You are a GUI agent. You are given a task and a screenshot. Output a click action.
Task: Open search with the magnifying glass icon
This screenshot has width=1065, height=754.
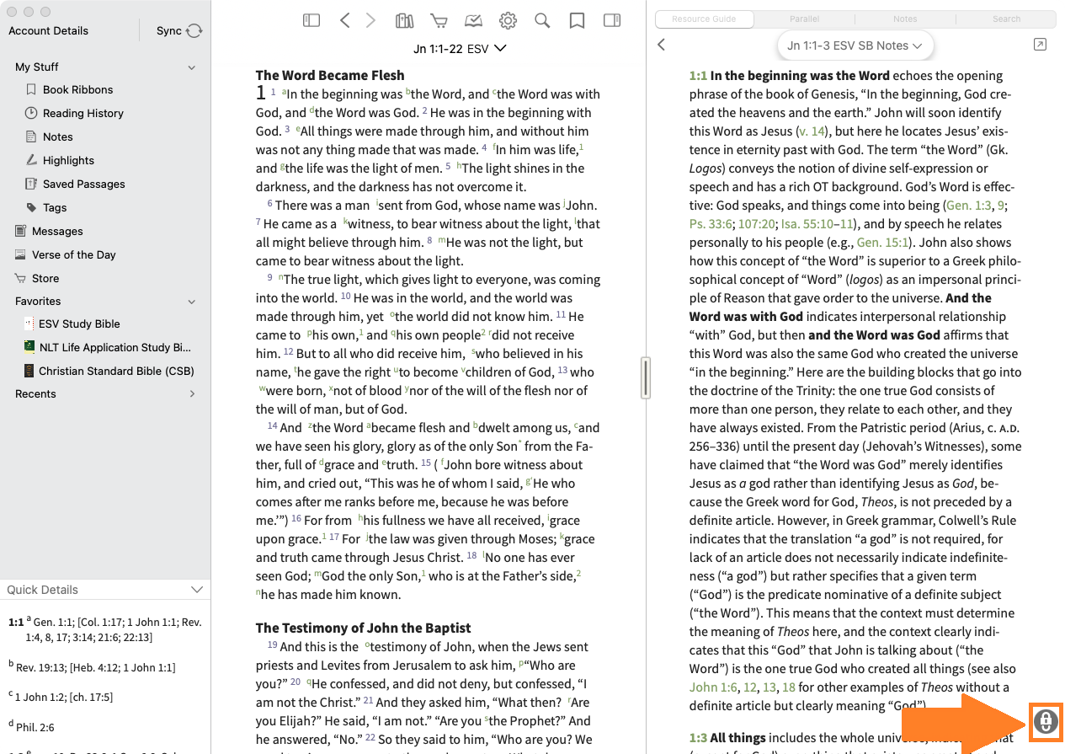542,21
